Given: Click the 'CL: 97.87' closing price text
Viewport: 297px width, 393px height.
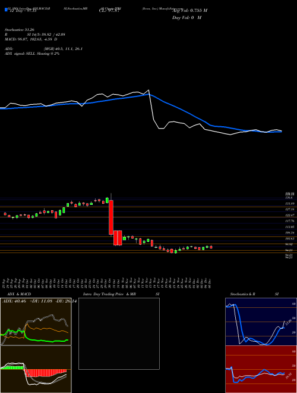Looking at the screenshot, I should [109, 11].
